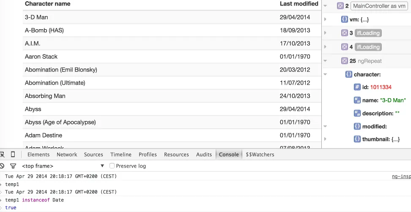411x212 pixels.
Task: Activate the inspect element cursor icon
Action: 3,154
